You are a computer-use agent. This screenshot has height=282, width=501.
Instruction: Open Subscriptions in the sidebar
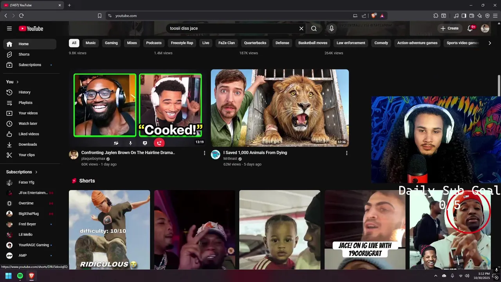pos(30,65)
